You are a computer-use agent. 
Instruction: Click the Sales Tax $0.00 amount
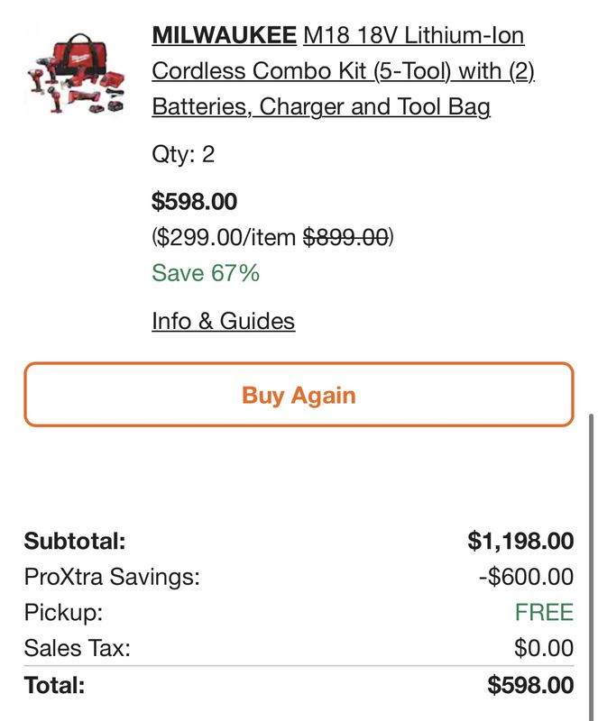coord(544,648)
